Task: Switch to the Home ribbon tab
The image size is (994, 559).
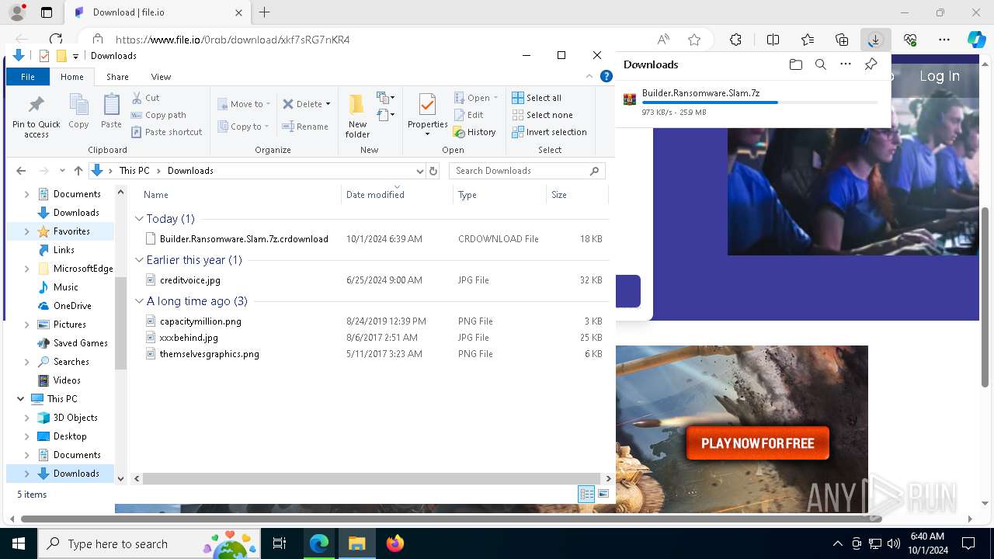Action: click(72, 77)
